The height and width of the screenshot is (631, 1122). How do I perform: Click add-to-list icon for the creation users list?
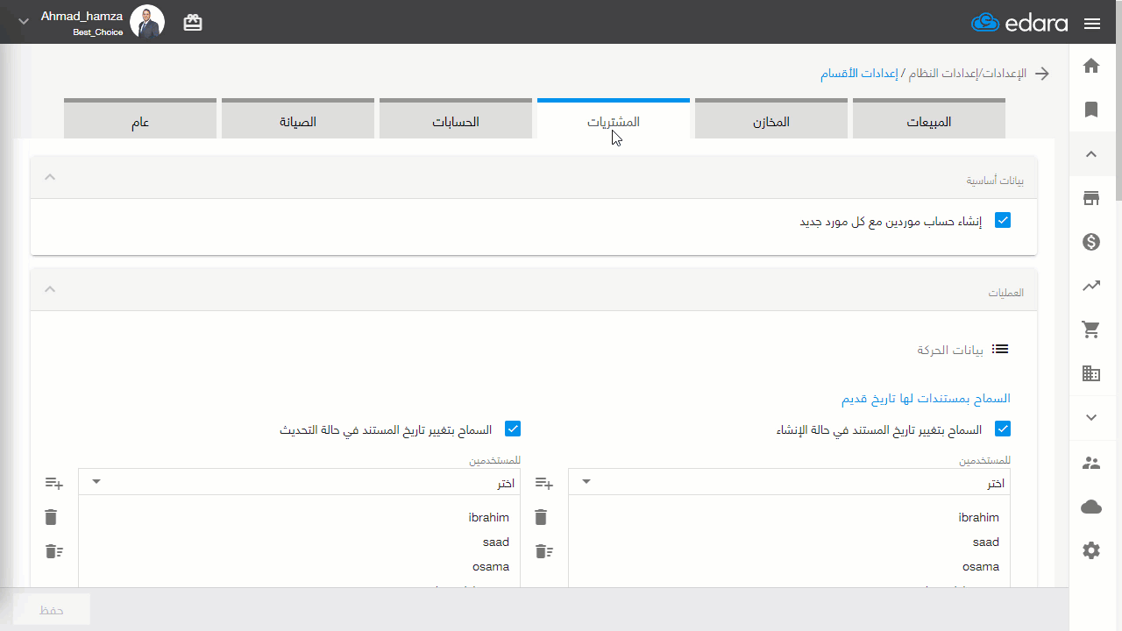544,483
